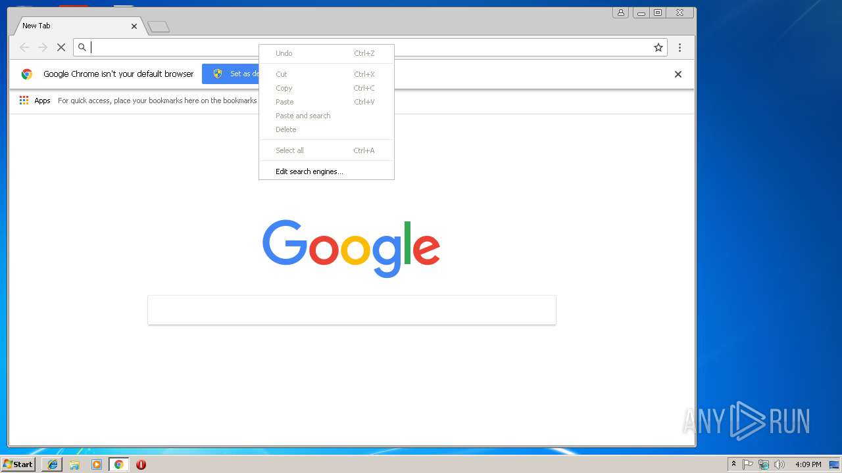Open the Chrome profile icon
Viewport: 842px width, 473px height.
tap(620, 12)
